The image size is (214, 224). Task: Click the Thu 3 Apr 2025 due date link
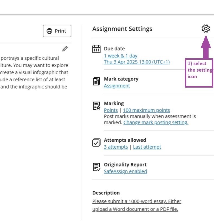pos(137,62)
